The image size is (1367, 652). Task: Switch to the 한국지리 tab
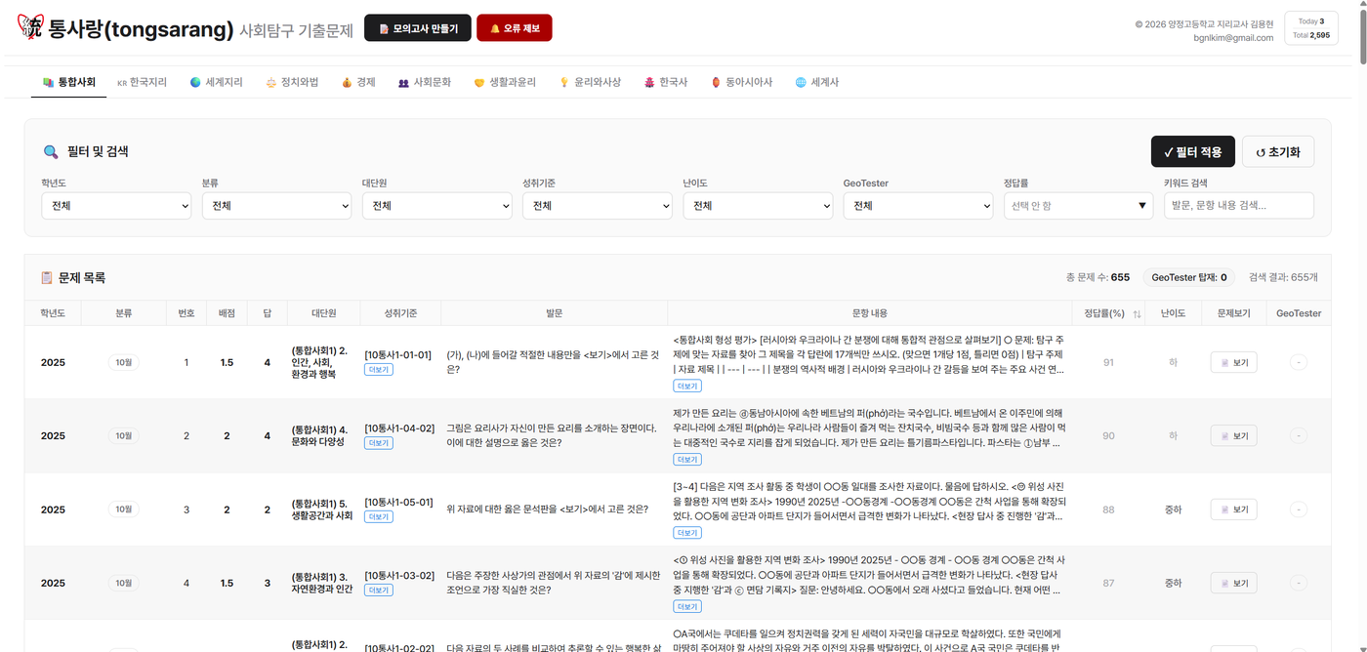(142, 83)
